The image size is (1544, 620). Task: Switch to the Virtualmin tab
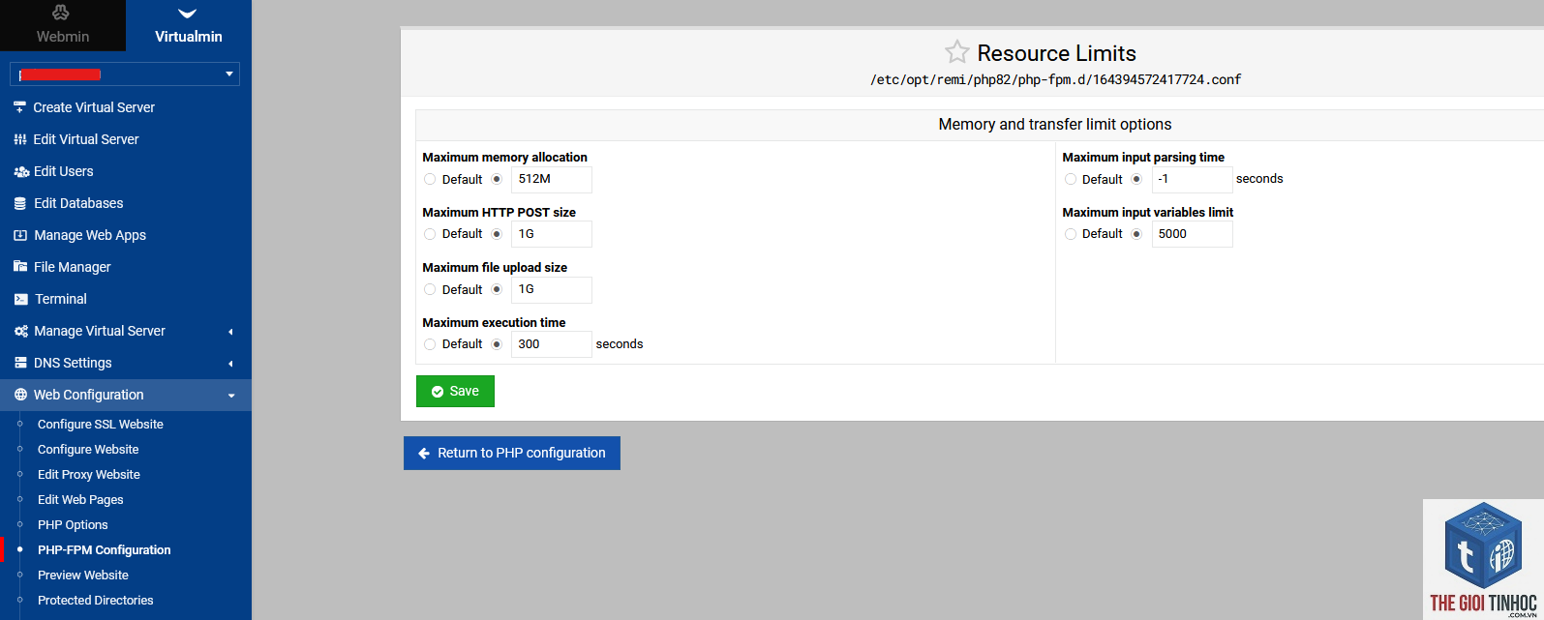click(189, 25)
